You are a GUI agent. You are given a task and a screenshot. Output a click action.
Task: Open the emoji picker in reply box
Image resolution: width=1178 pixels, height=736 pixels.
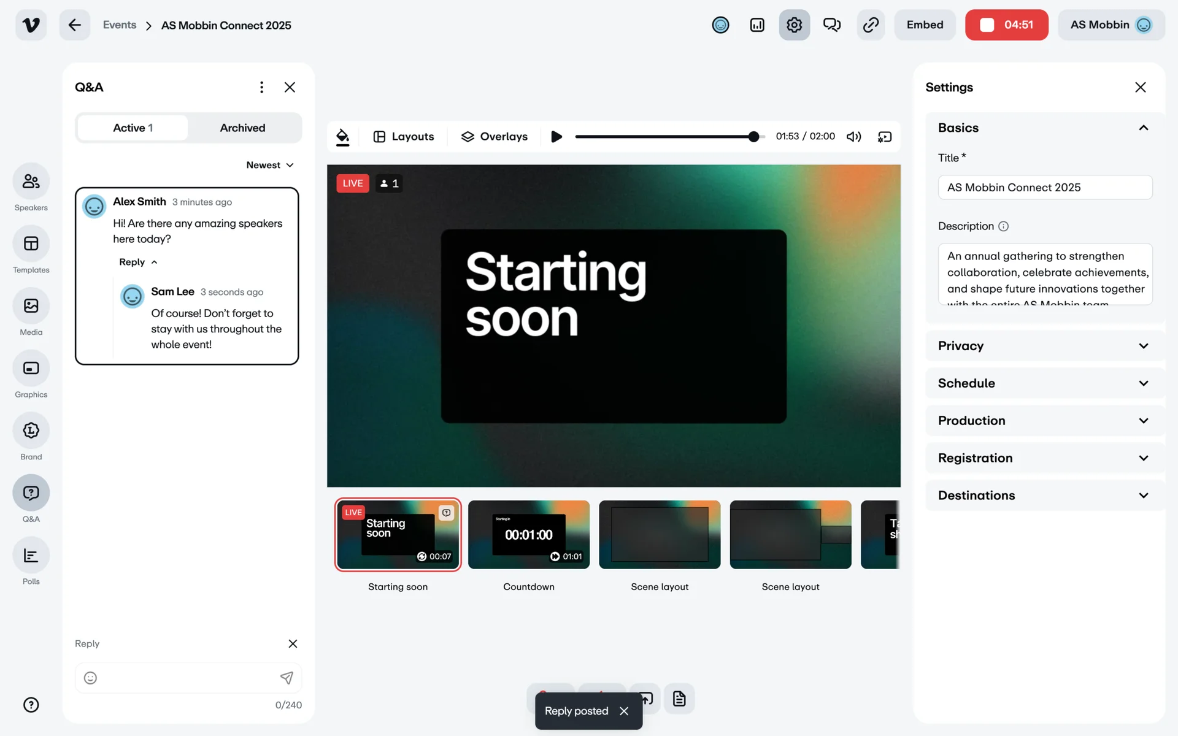click(x=90, y=678)
